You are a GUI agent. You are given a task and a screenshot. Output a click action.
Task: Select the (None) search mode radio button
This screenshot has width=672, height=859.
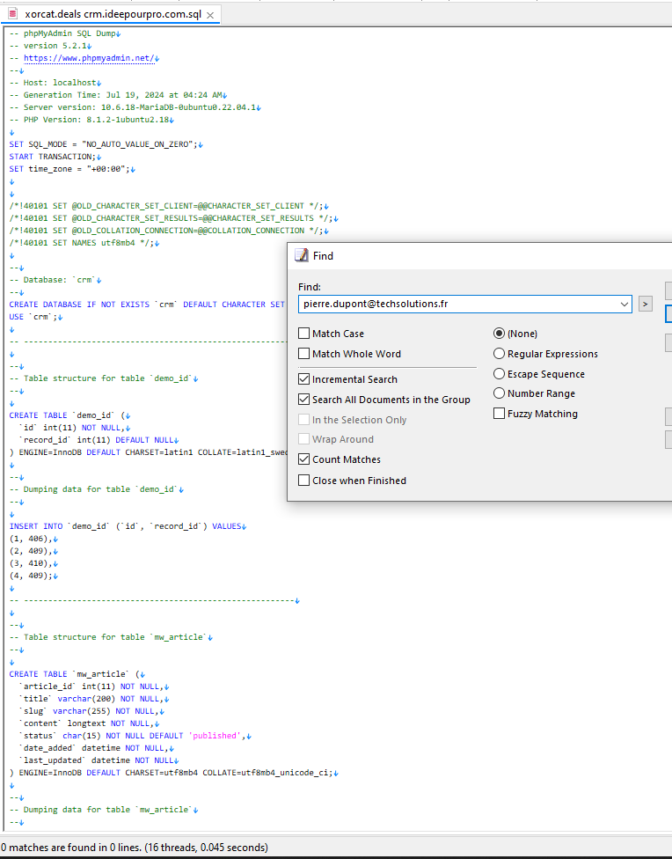(499, 333)
